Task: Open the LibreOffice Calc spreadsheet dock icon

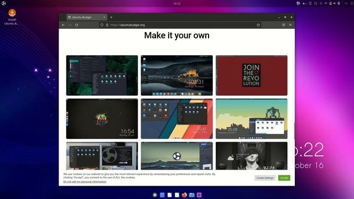Action: 177,195
